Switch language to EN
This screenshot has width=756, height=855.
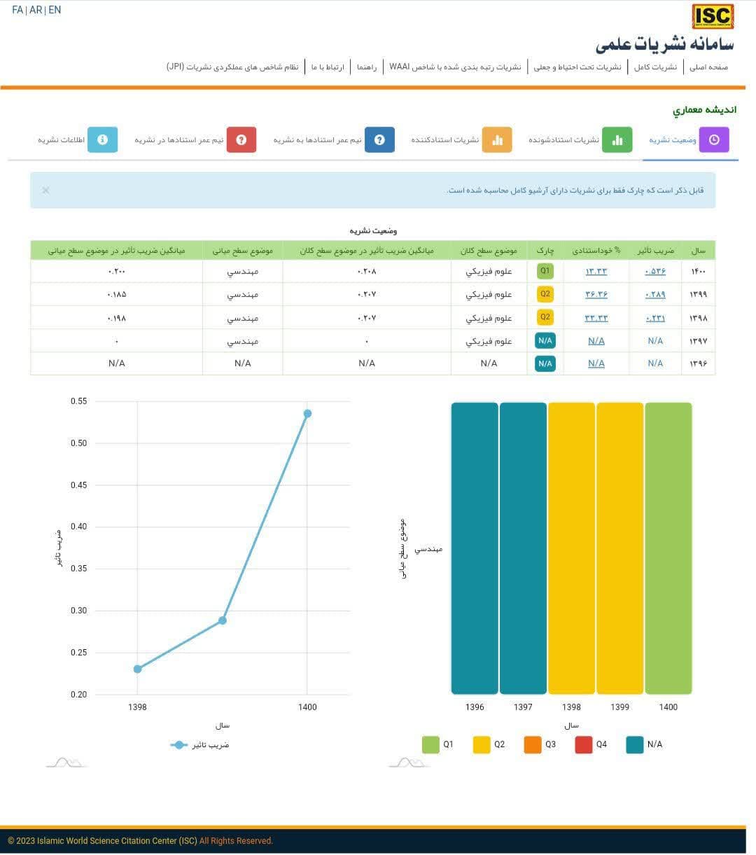pyautogui.click(x=55, y=11)
